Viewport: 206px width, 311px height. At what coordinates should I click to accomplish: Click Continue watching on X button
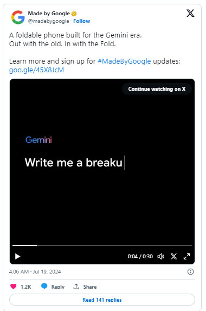(157, 89)
